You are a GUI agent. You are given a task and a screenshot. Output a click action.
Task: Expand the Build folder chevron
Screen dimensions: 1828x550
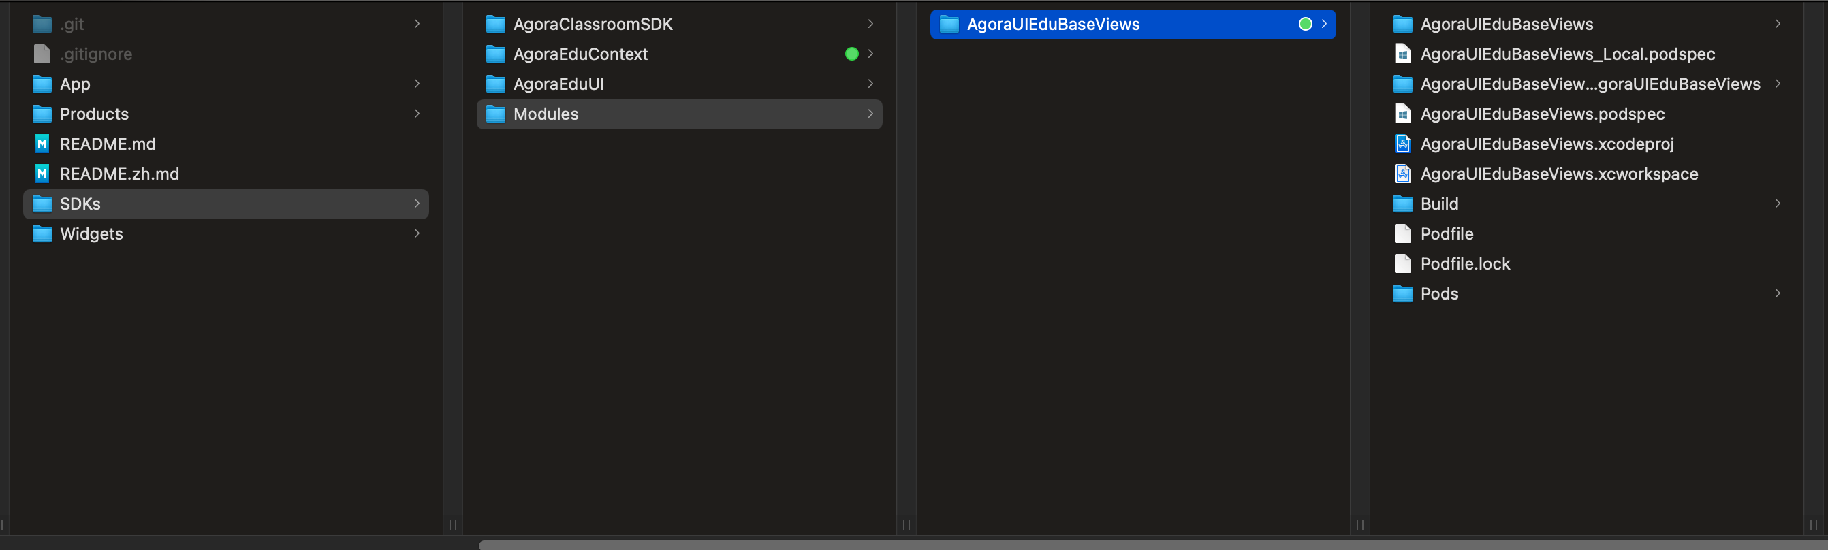[x=1777, y=204]
